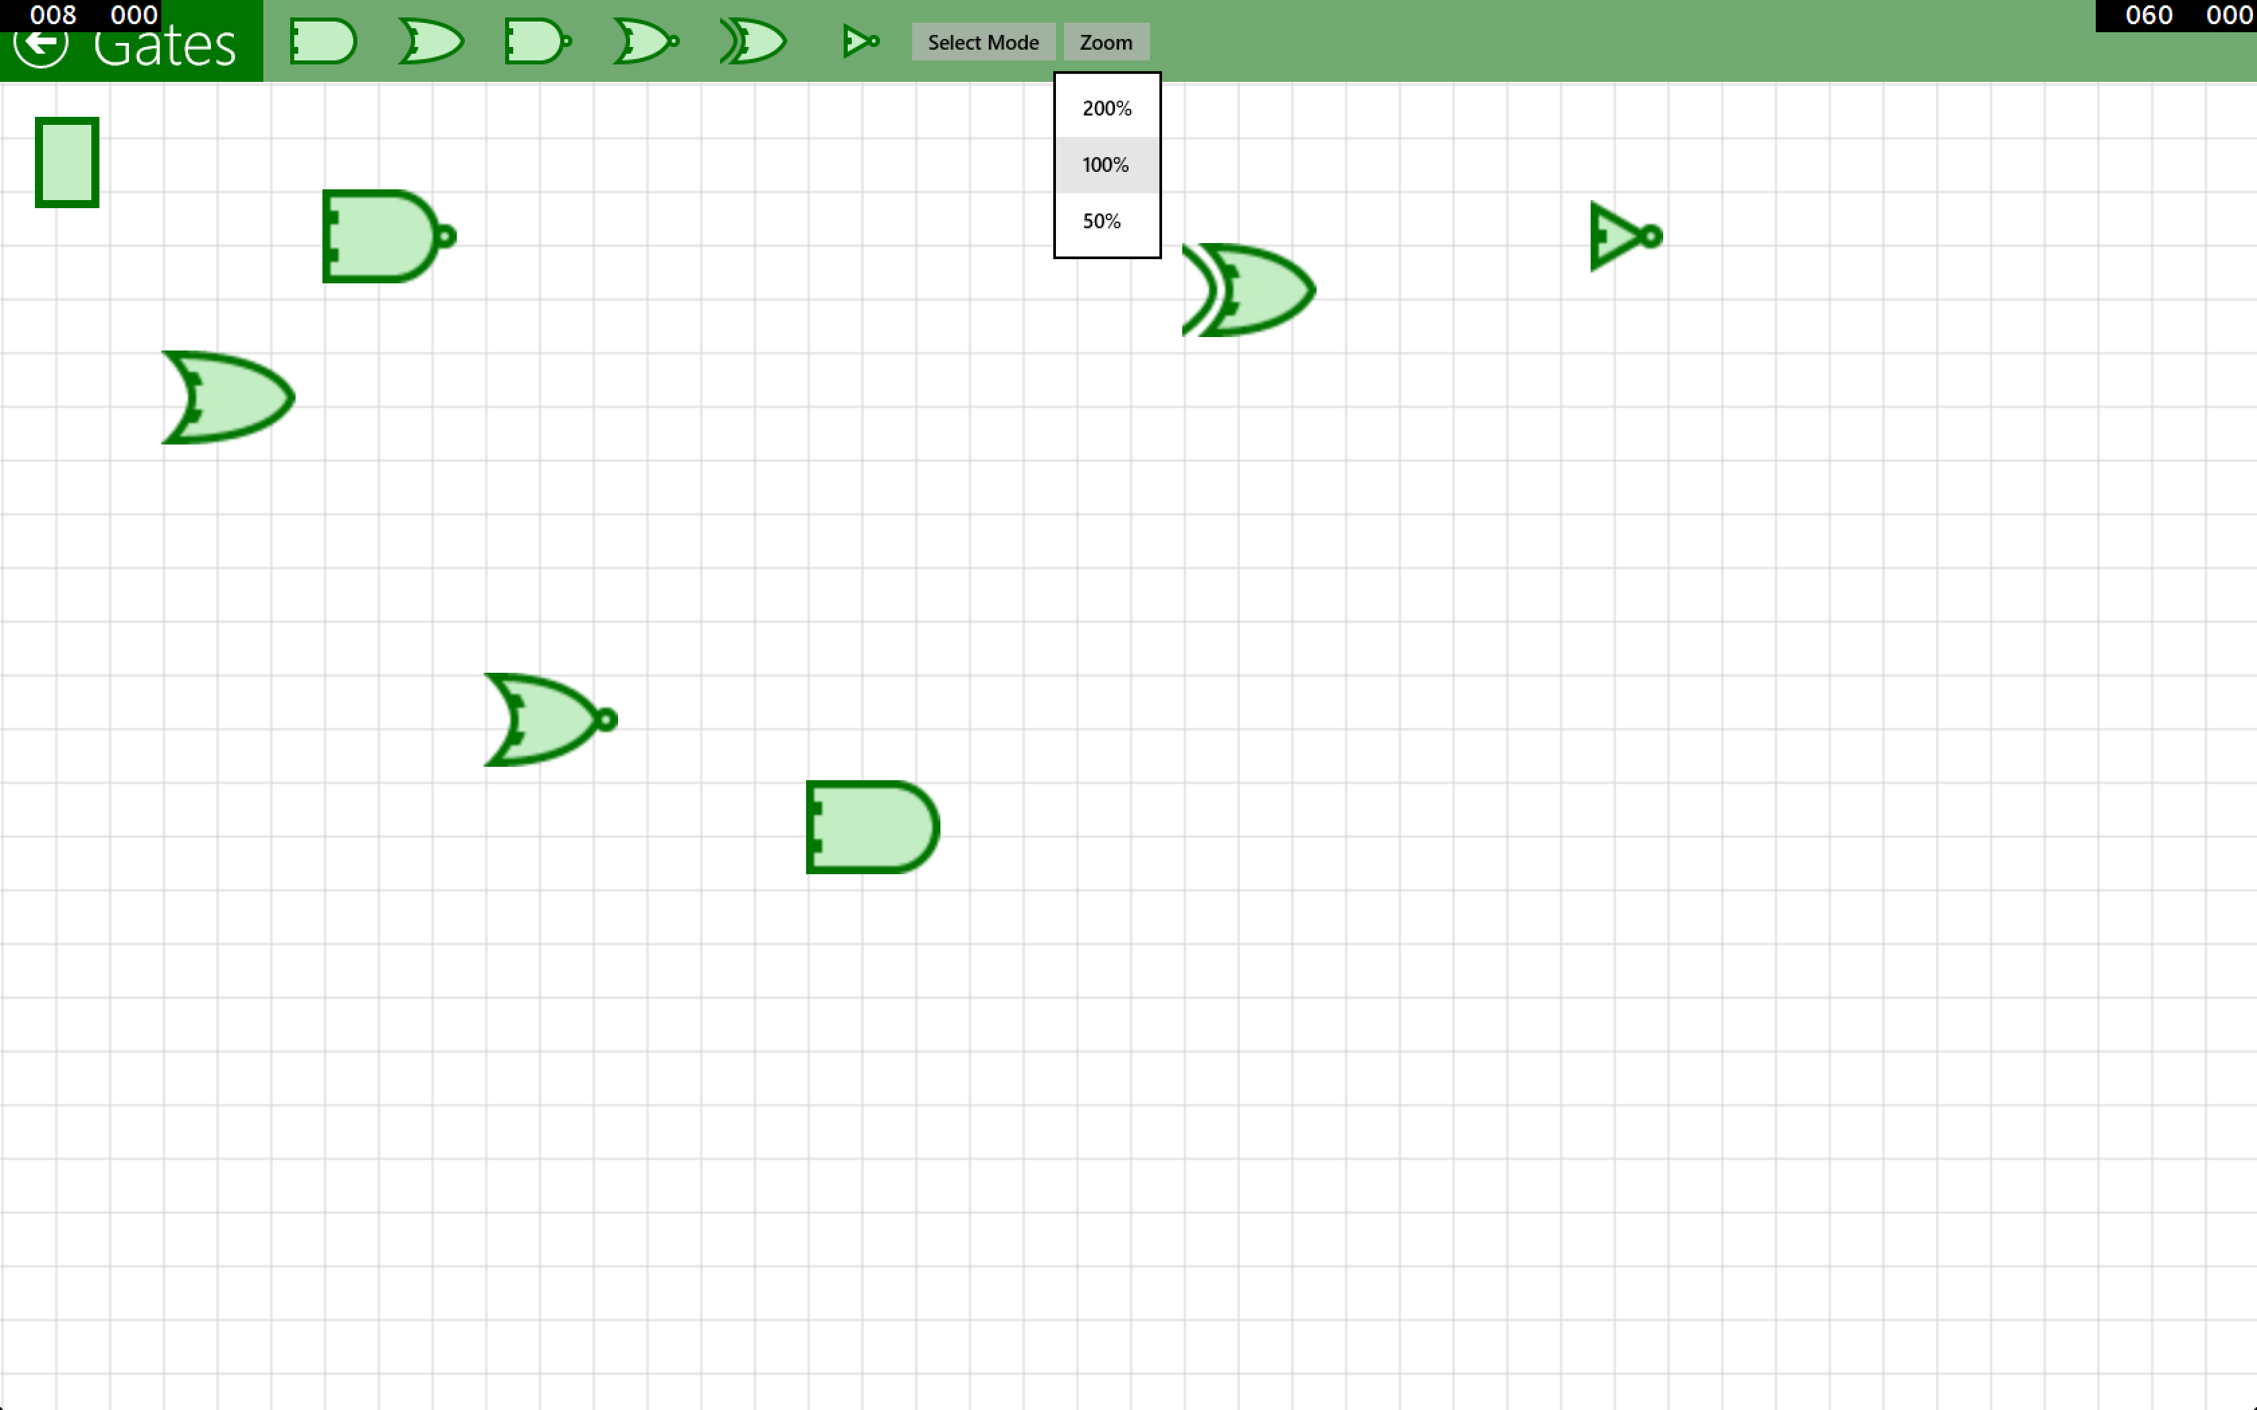Select the OR gate in toolbar
The image size is (2257, 1410).
431,42
